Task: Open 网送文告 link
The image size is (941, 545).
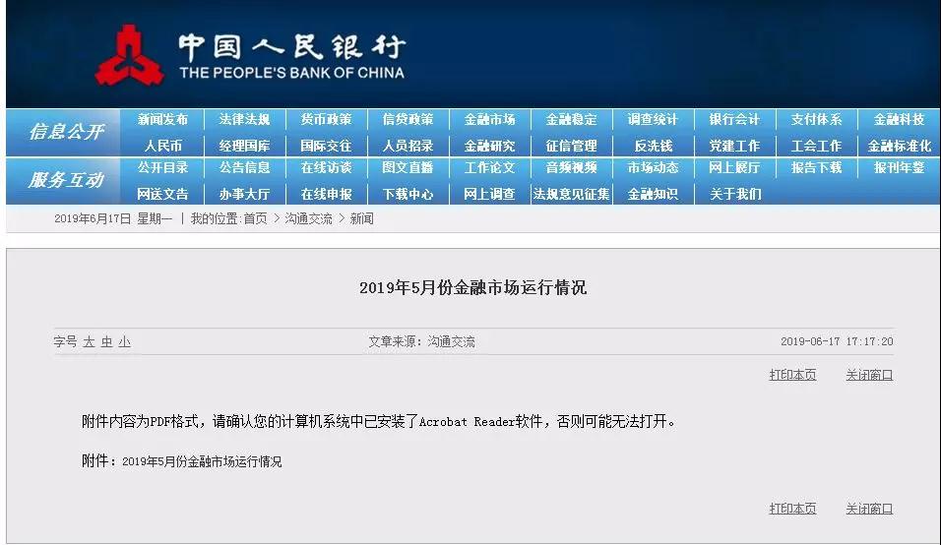Action: (162, 194)
